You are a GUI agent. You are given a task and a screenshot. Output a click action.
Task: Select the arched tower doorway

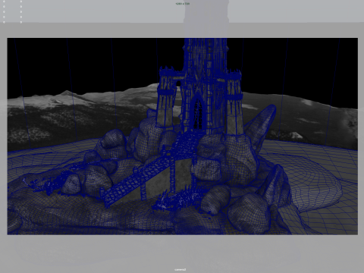tap(198, 114)
